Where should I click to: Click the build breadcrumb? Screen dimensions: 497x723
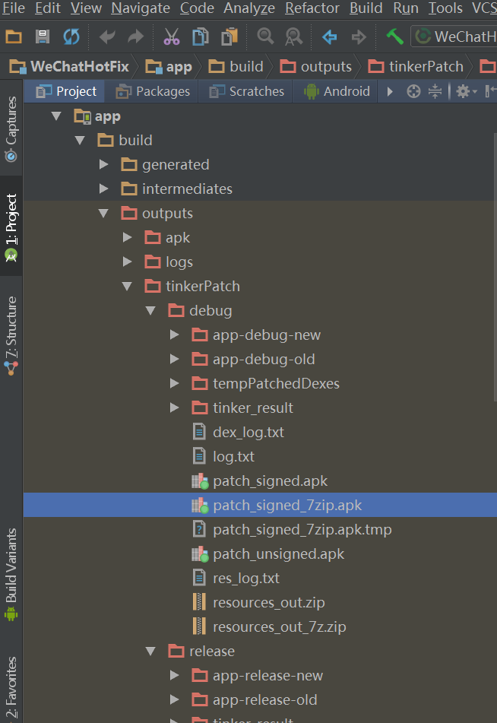point(236,66)
